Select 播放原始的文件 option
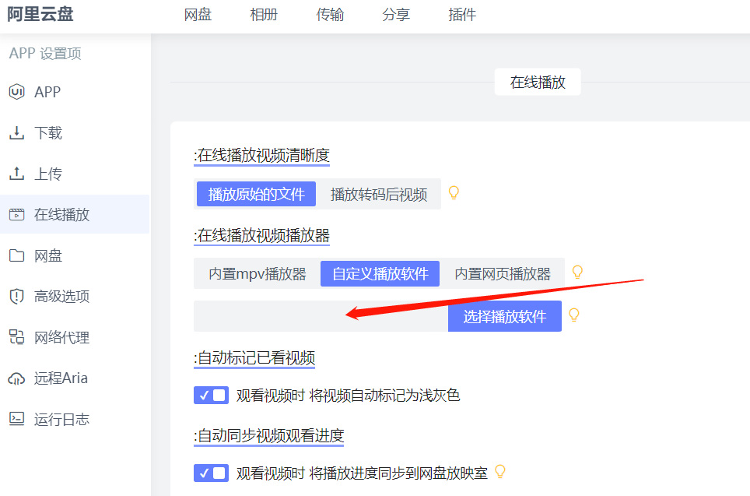 (255, 194)
